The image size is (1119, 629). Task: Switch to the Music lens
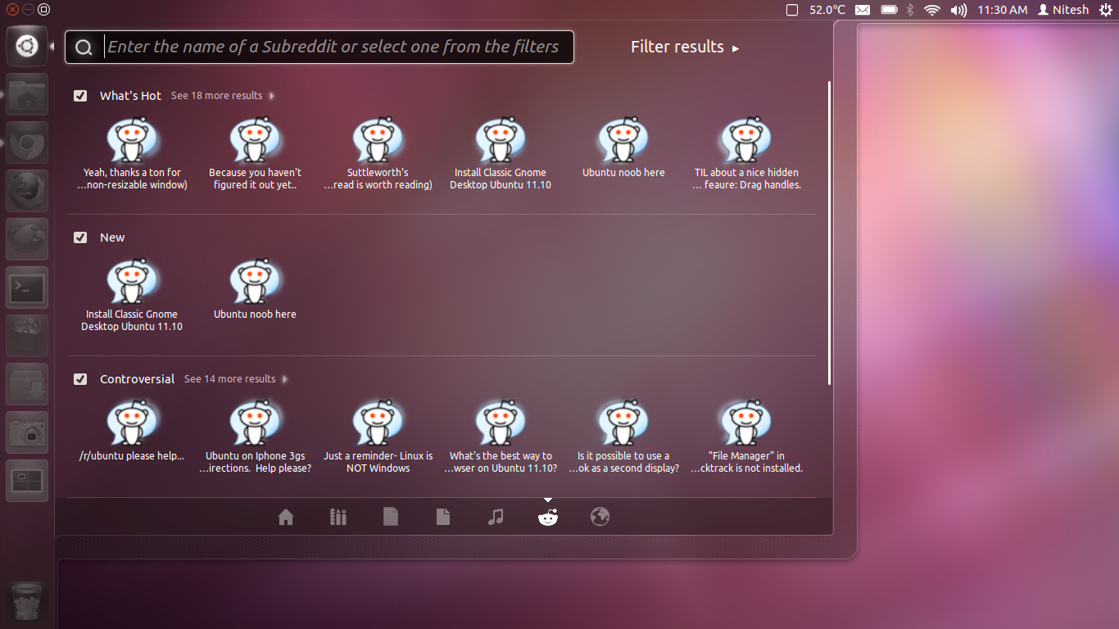point(495,517)
